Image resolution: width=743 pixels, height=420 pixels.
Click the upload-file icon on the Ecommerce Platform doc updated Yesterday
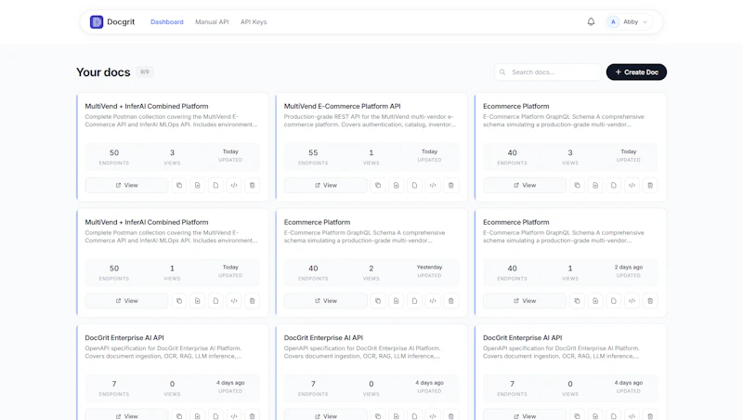click(397, 301)
